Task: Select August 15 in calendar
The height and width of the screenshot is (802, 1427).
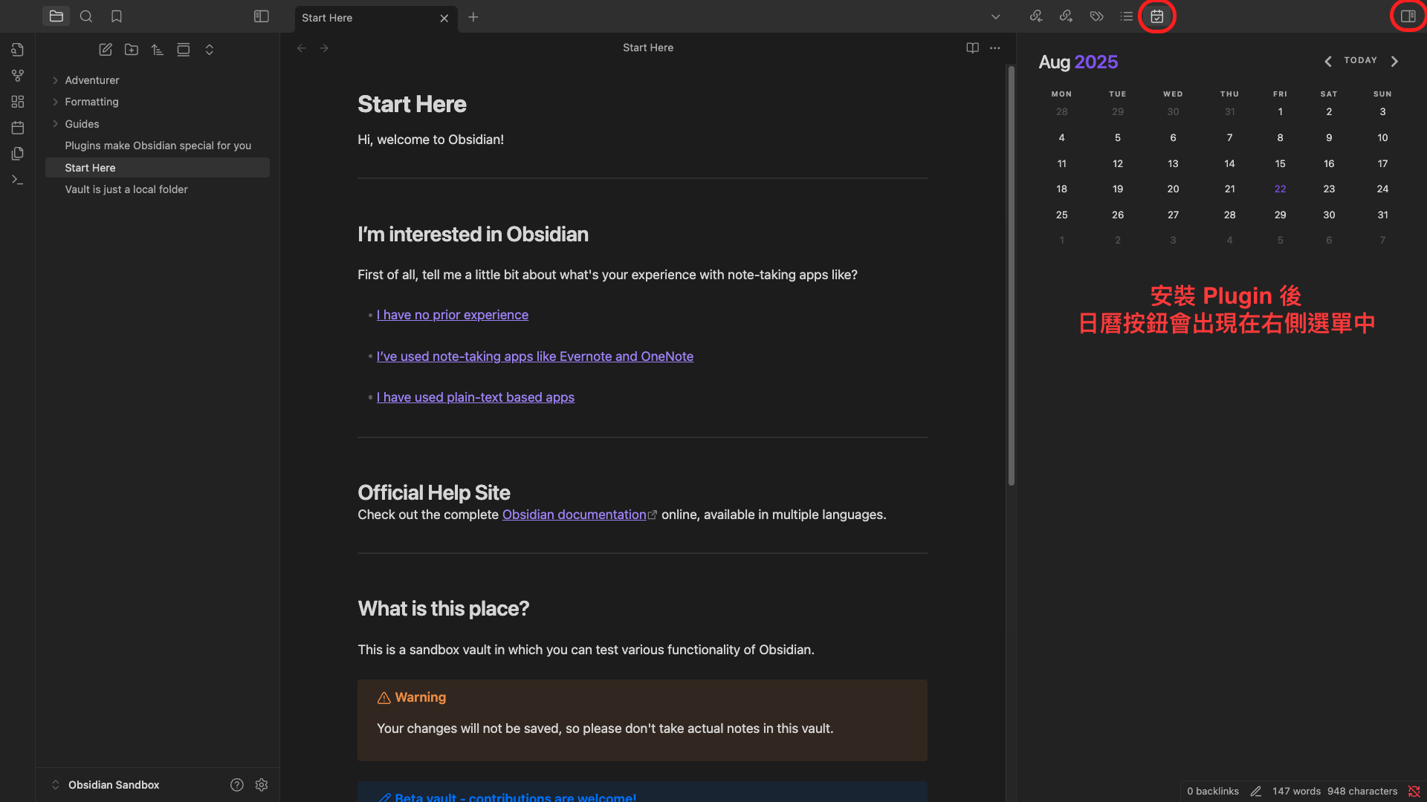Action: pos(1280,163)
